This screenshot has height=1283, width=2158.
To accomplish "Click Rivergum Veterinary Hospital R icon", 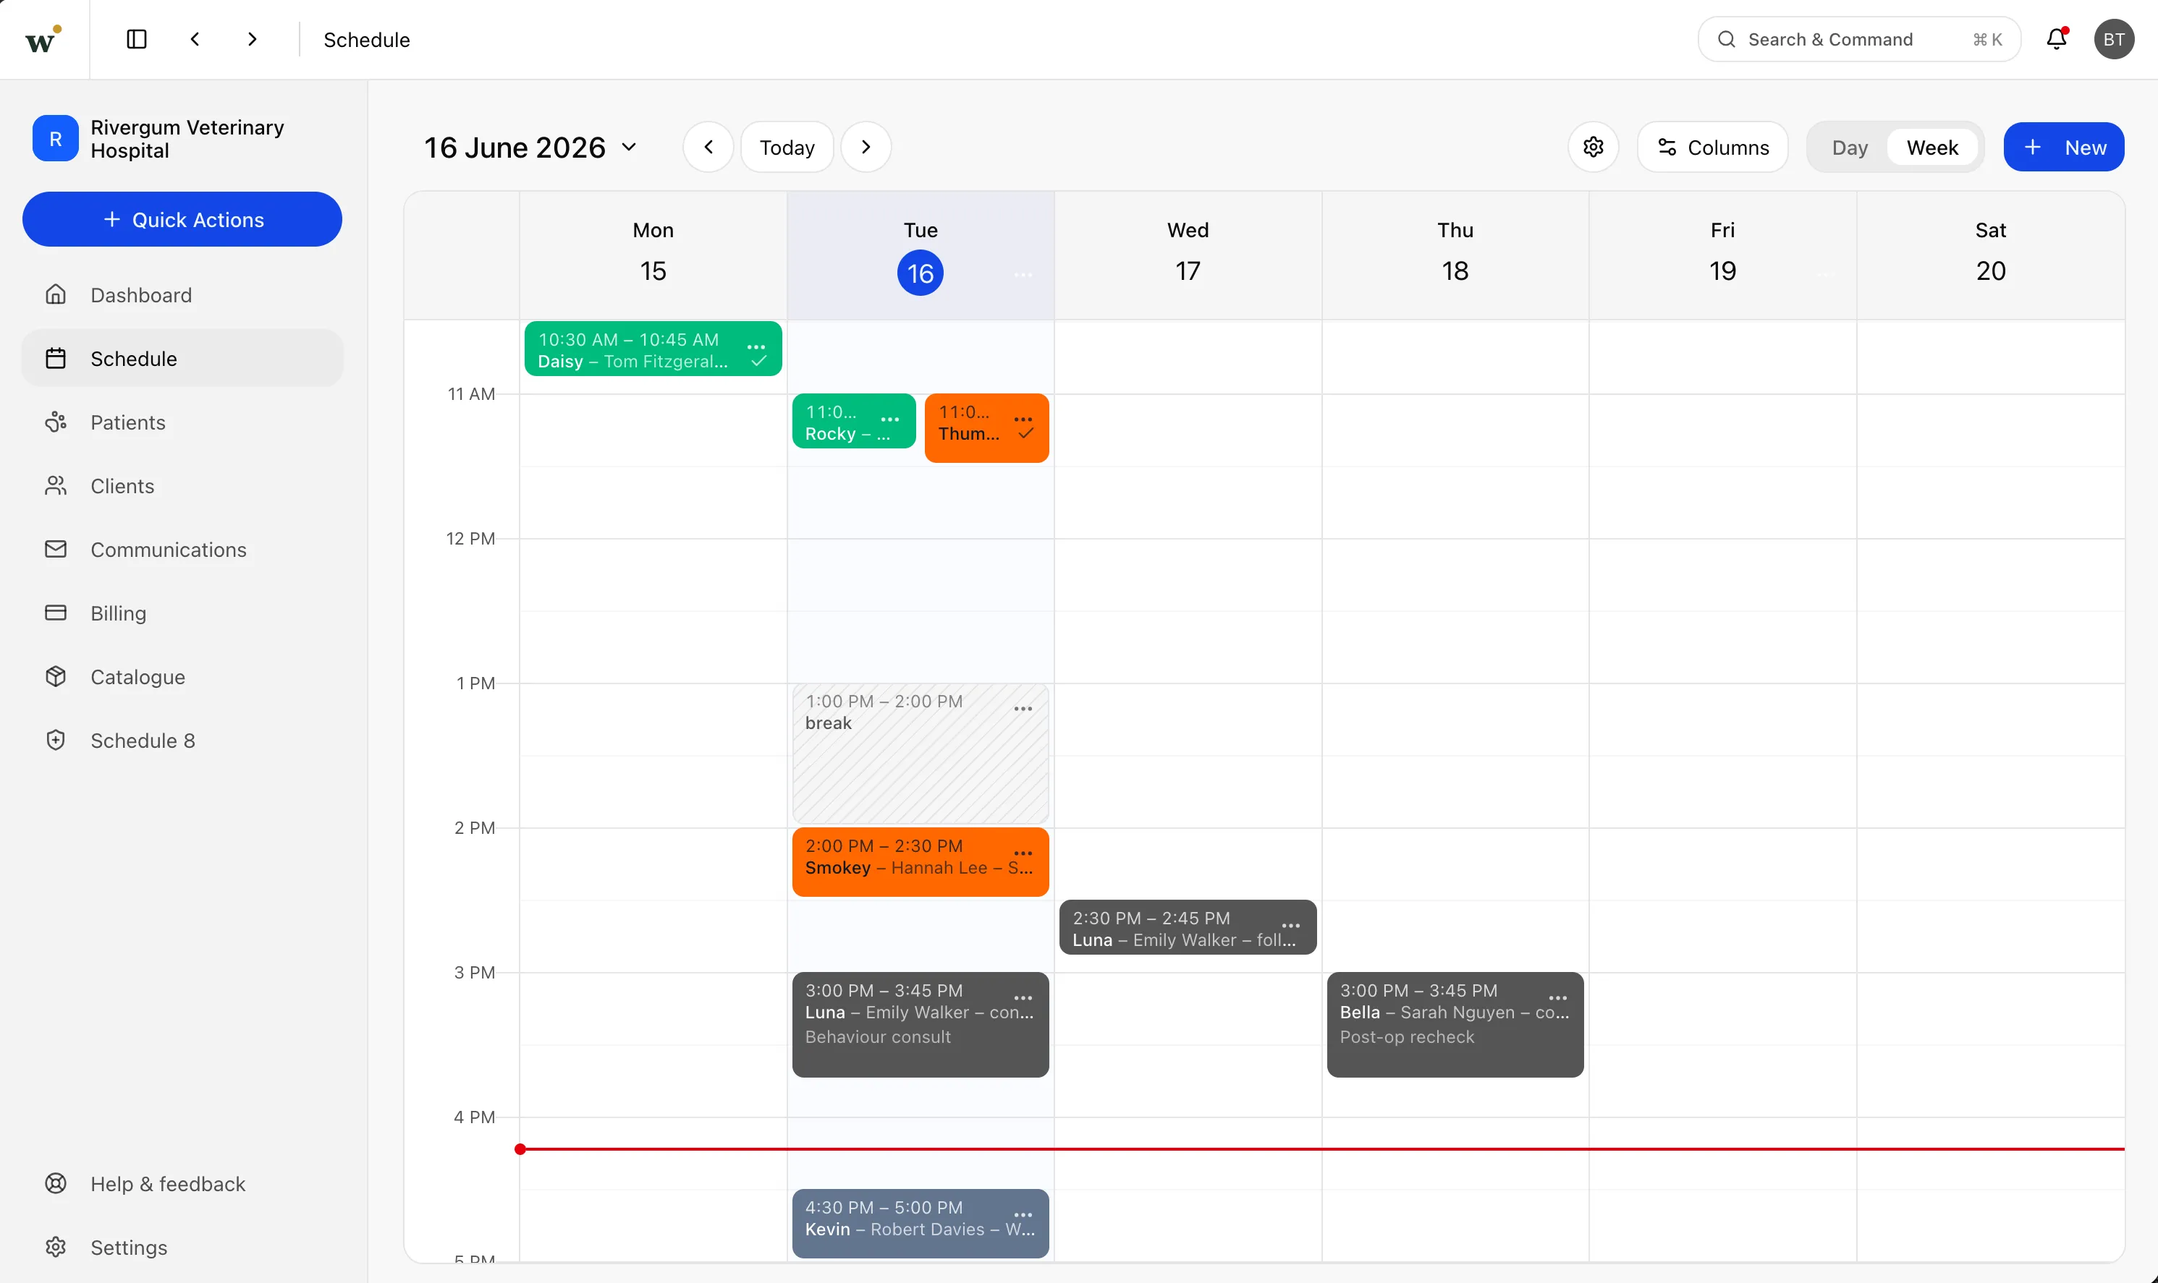I will pos(55,138).
